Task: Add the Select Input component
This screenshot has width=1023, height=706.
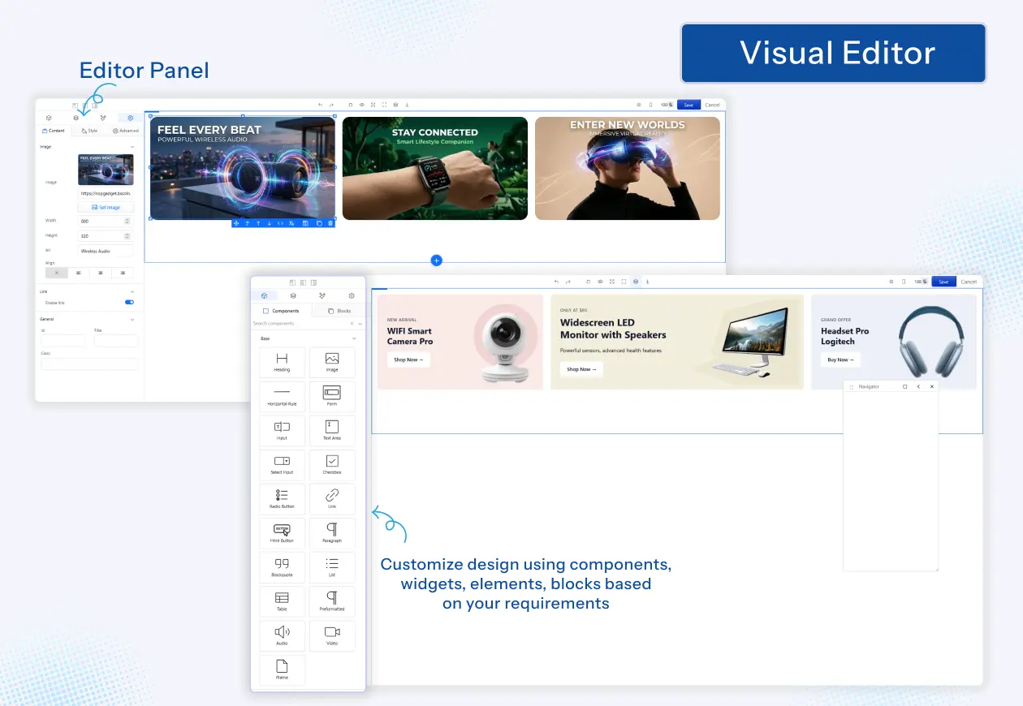Action: (x=282, y=464)
